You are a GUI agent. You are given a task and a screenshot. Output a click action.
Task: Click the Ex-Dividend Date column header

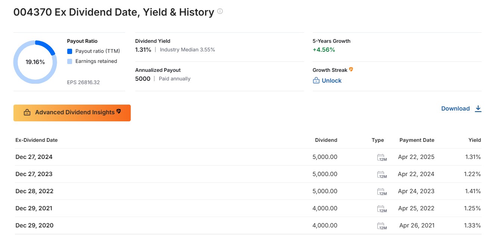pos(37,140)
